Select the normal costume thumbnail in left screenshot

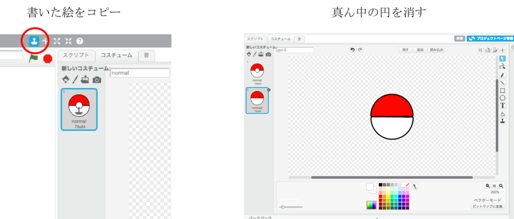tap(79, 109)
